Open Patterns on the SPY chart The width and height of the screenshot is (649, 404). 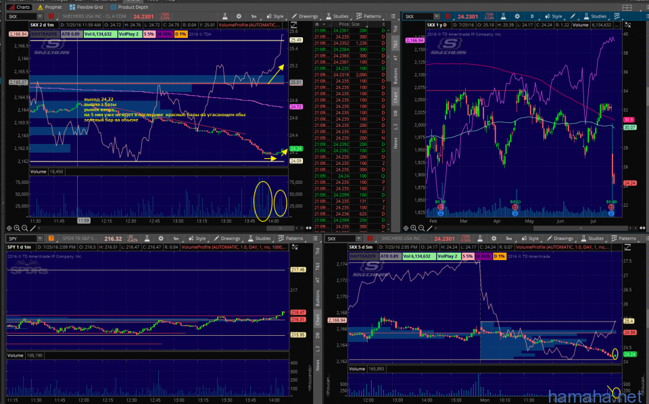[291, 238]
